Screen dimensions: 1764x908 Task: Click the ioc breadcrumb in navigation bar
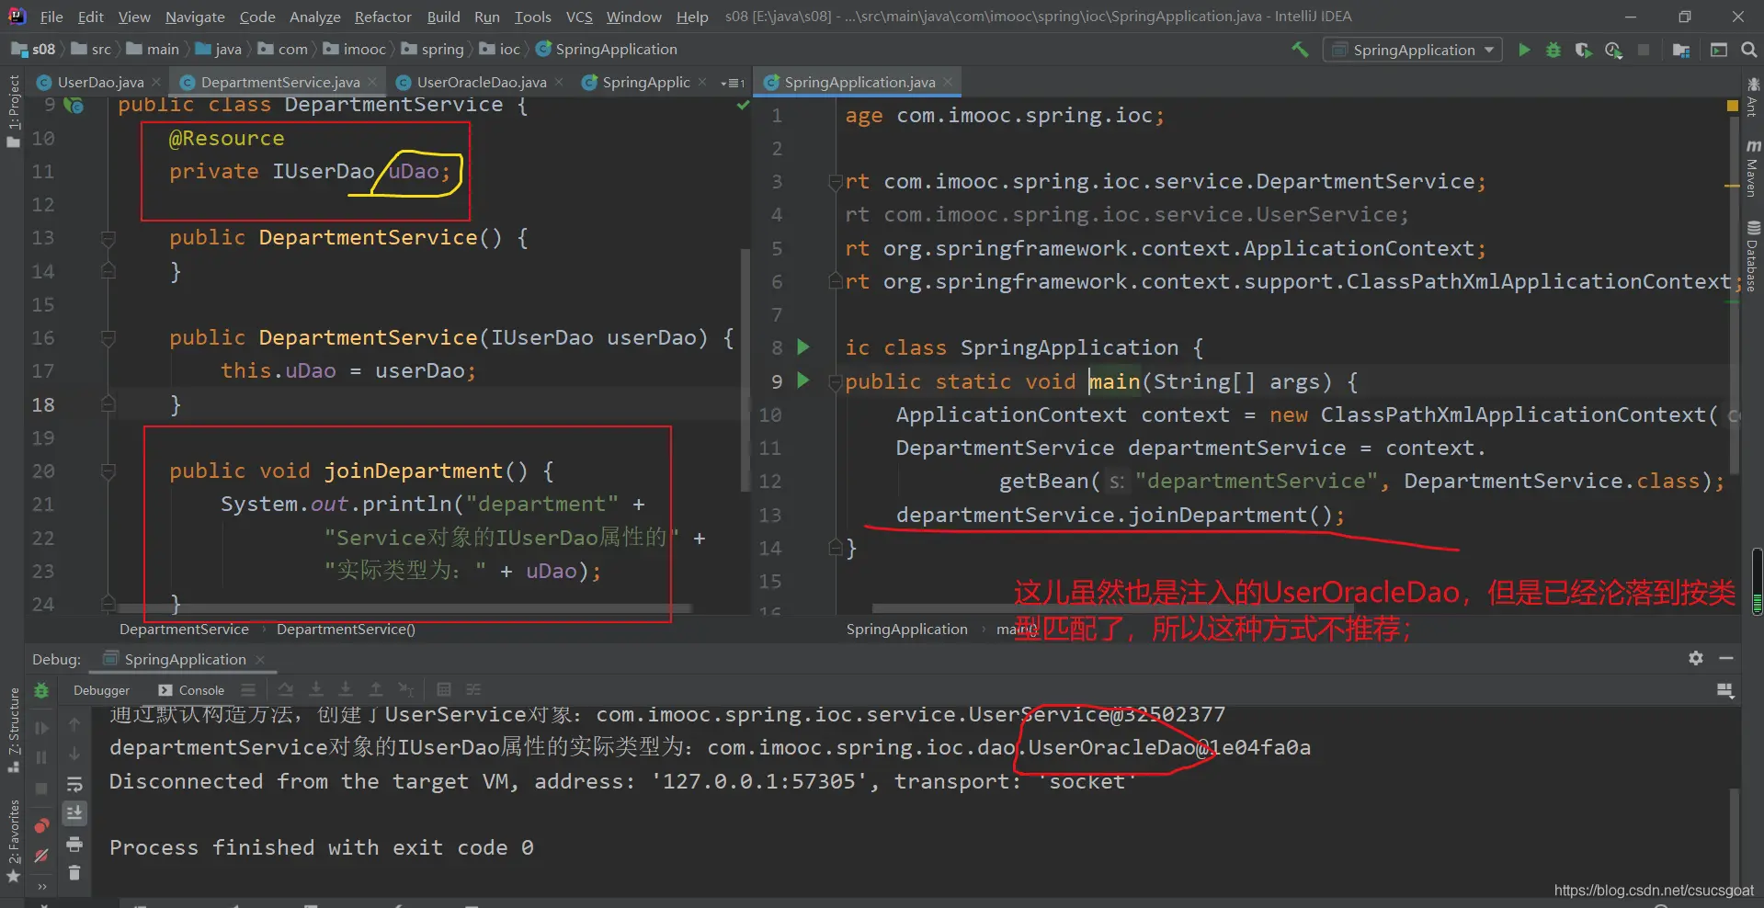click(x=509, y=50)
